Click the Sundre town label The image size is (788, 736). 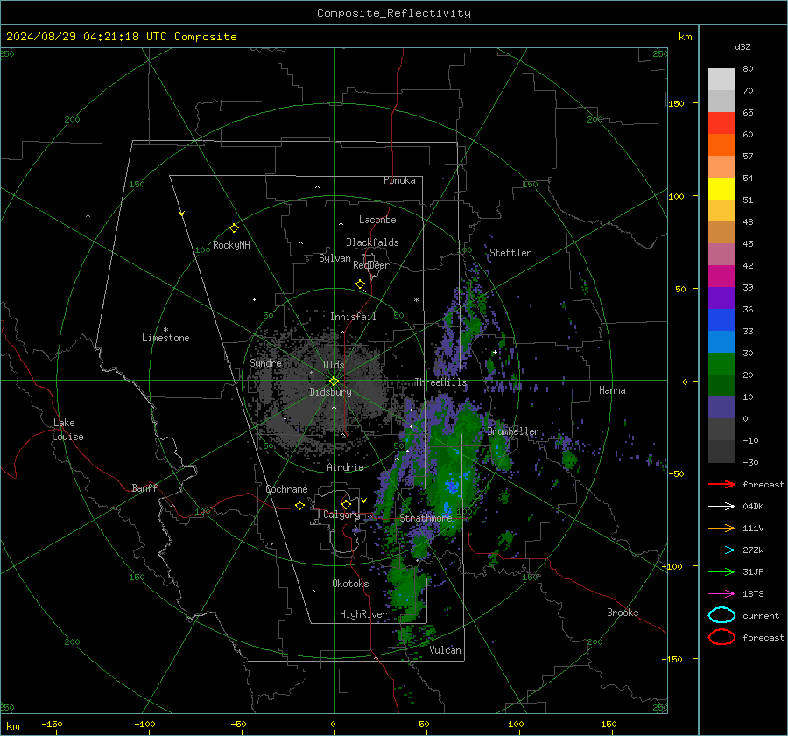click(x=265, y=362)
